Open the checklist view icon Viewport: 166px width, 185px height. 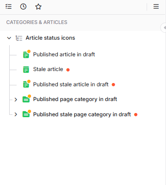pos(8,6)
